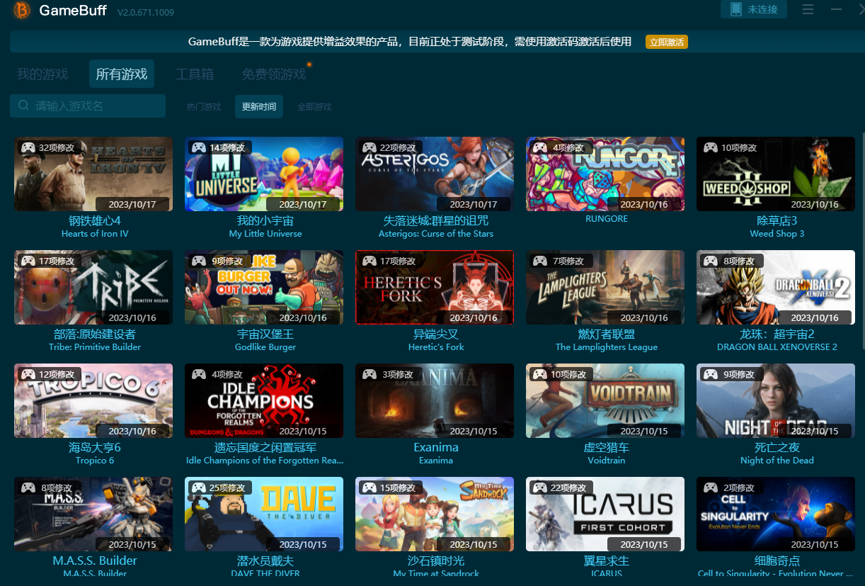Click the gamepad icon on M.A.S.S. Builder

[28, 488]
